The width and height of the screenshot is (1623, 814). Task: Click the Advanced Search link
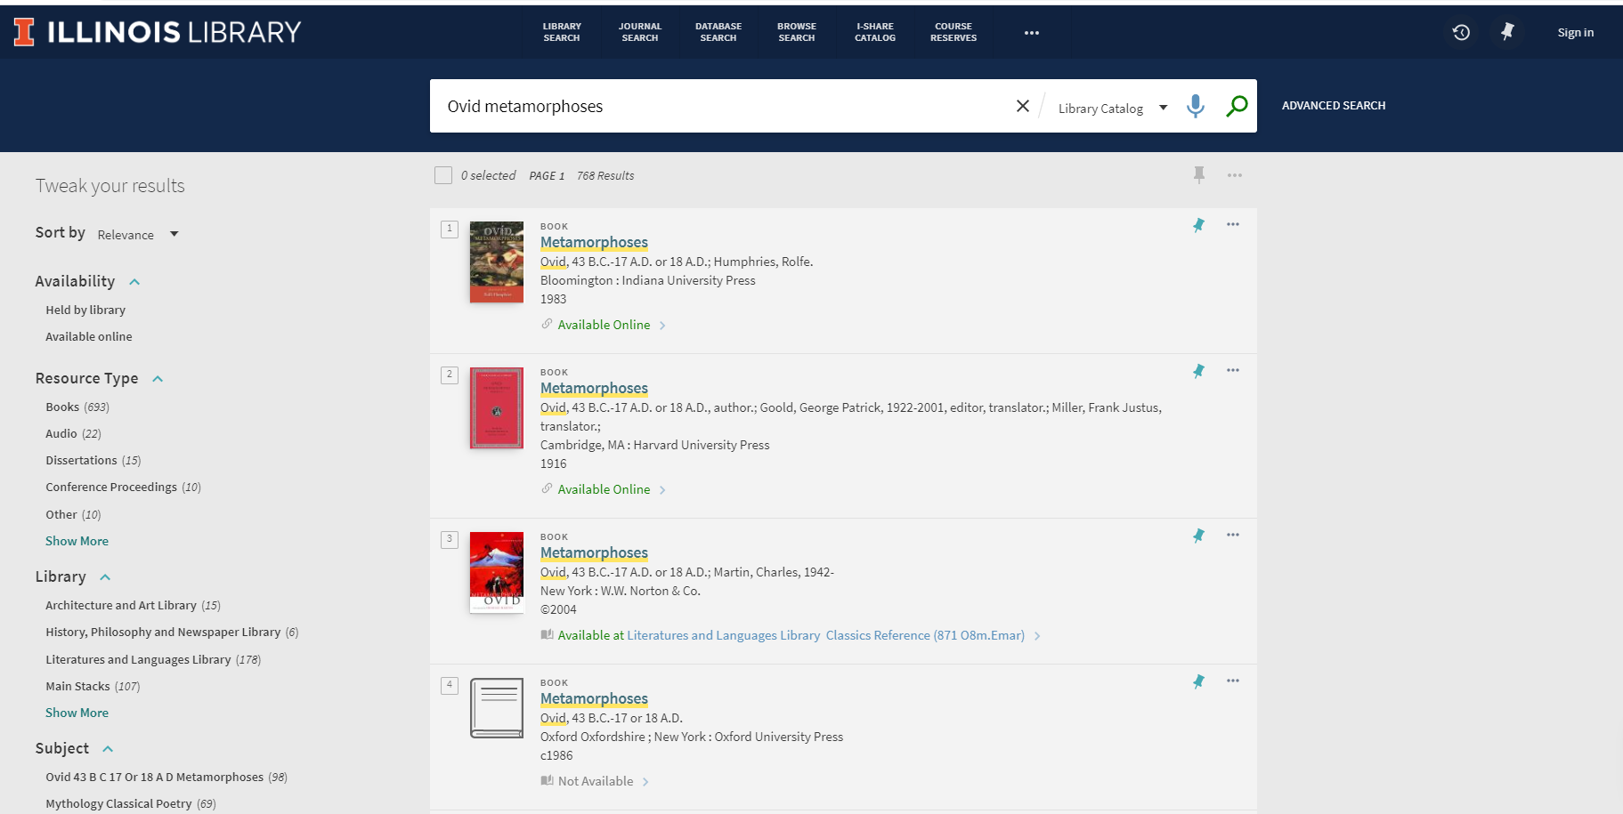[1333, 106]
